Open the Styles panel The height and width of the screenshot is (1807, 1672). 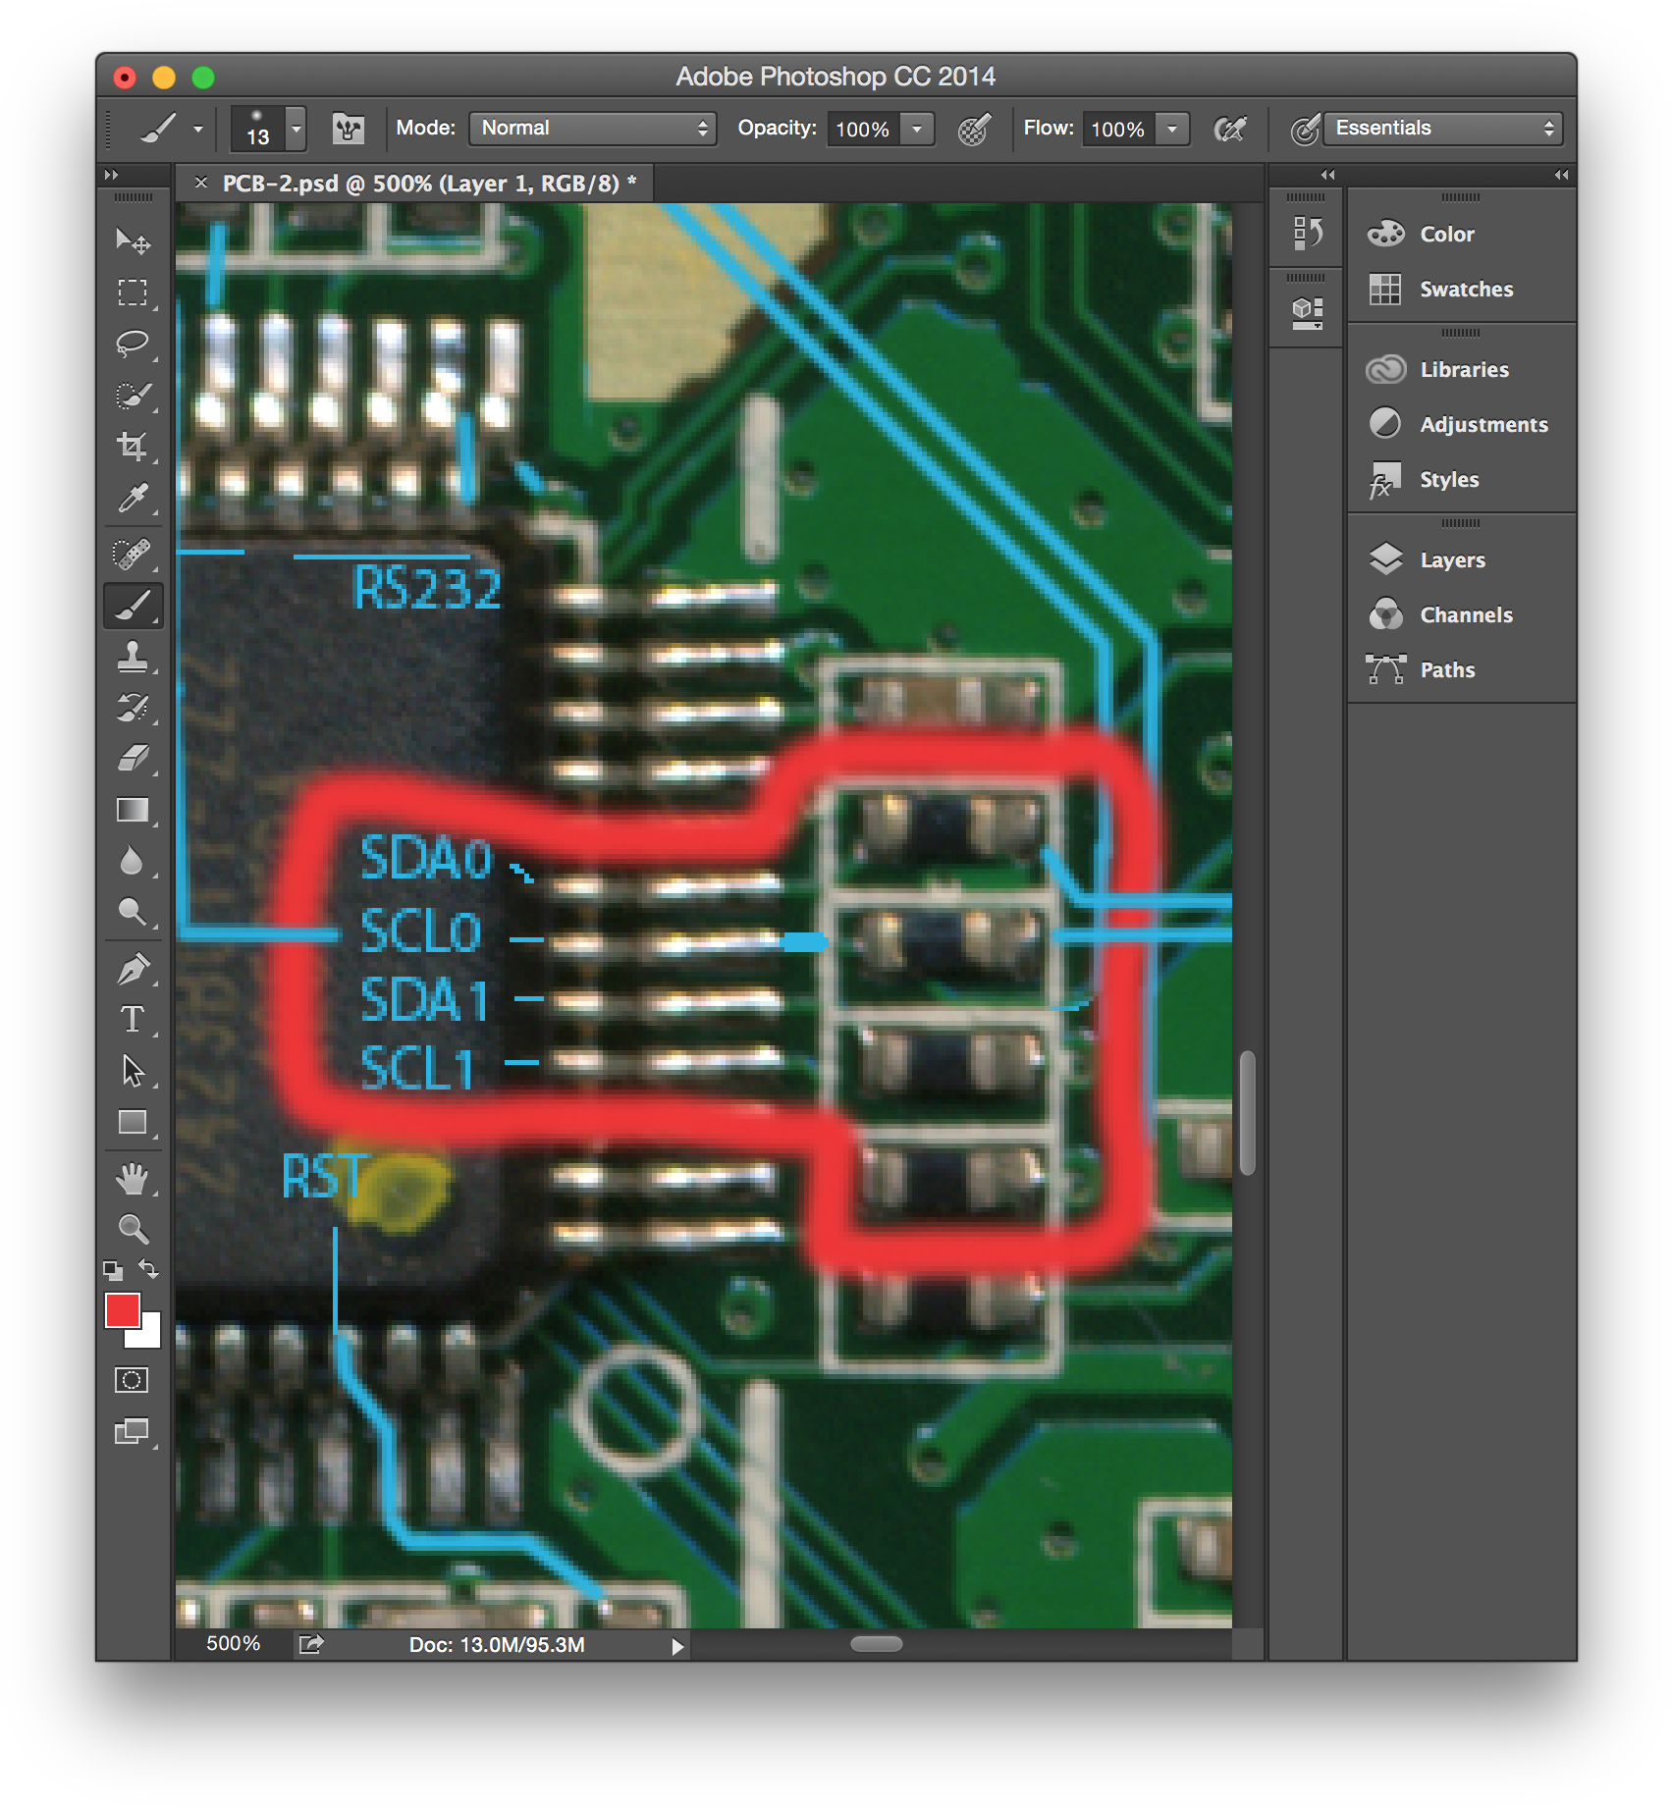click(1448, 479)
